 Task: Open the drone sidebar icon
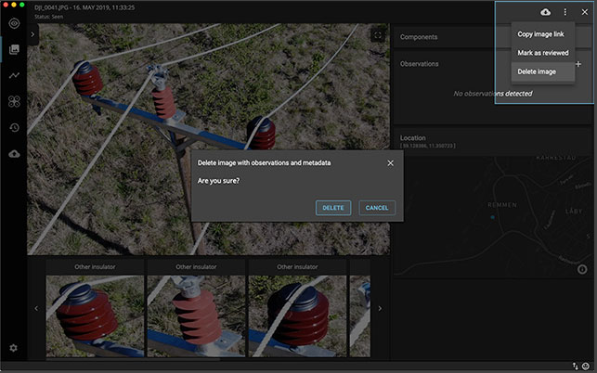click(x=13, y=101)
